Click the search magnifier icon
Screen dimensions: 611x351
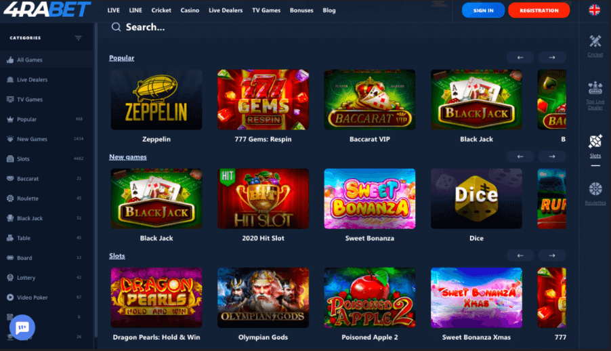point(116,27)
